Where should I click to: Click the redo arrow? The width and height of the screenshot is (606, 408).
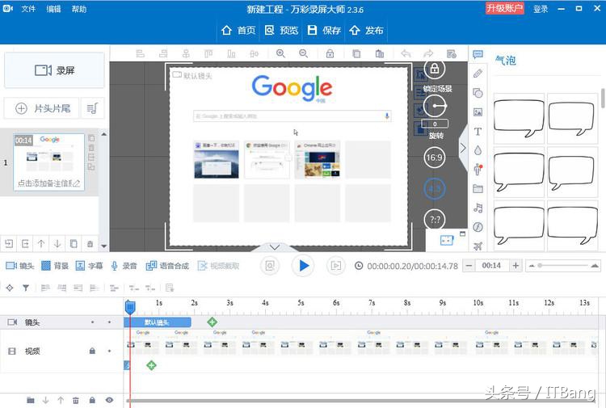[428, 53]
